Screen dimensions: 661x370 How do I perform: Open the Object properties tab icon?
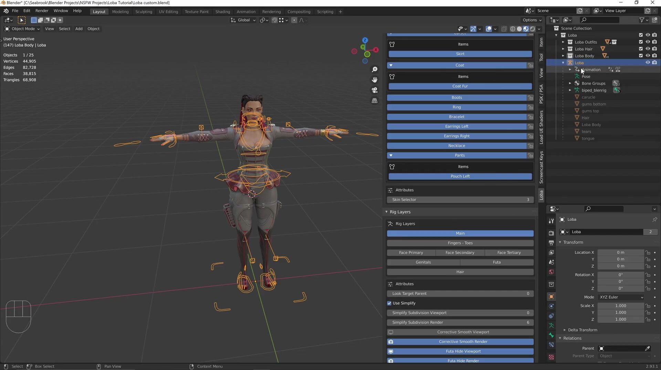(x=551, y=297)
